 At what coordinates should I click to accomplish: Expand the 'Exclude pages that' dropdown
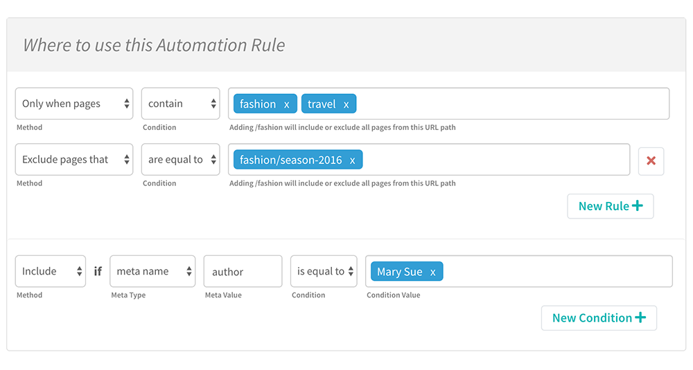(74, 160)
